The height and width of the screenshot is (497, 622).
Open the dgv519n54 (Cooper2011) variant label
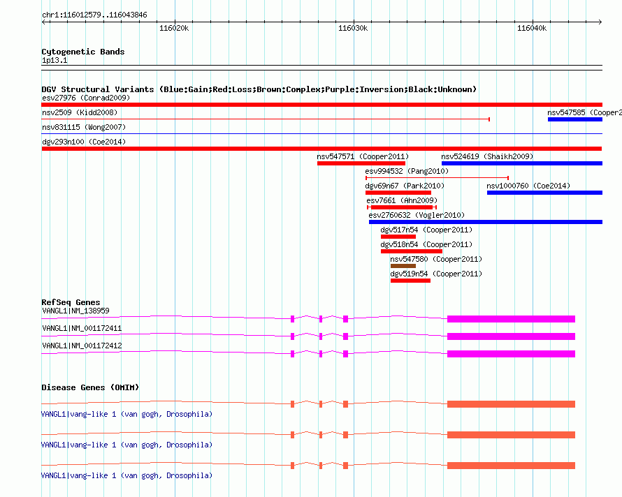(x=436, y=274)
